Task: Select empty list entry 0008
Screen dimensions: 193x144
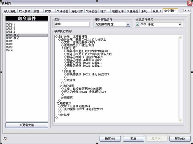Action: point(27,44)
